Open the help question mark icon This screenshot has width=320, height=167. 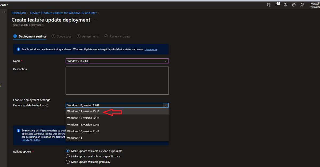[294, 5]
